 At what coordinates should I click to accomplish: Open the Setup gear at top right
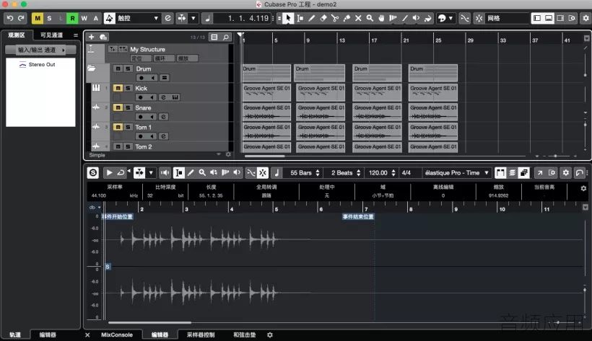click(586, 18)
